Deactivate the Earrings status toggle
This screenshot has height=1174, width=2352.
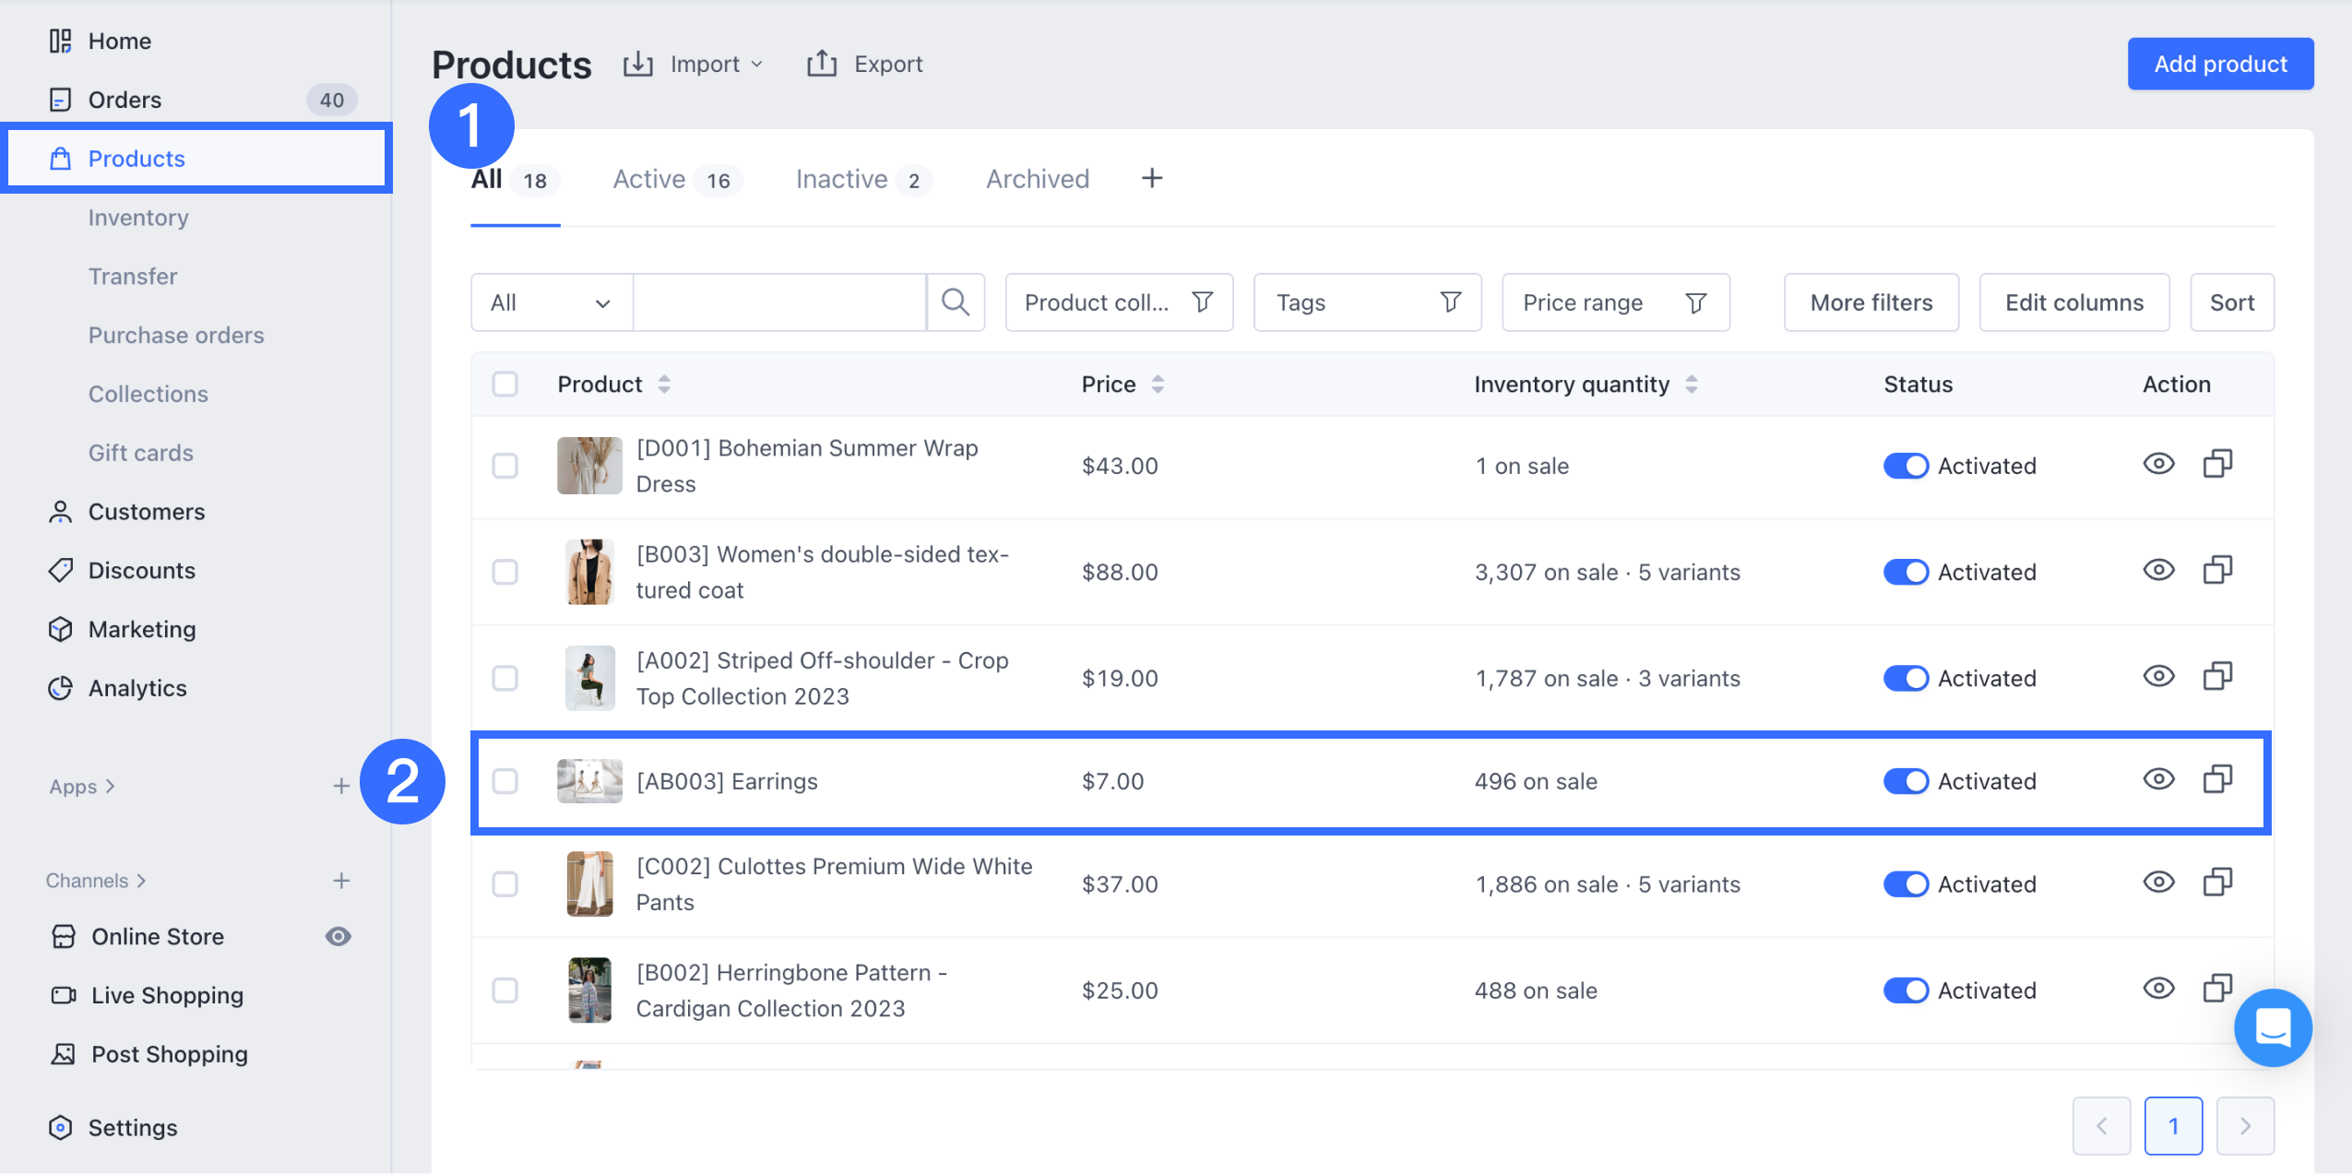click(1905, 781)
